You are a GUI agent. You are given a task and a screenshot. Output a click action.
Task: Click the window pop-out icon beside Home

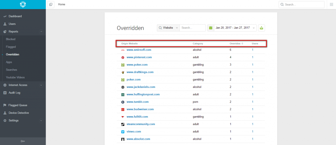click(51, 5)
